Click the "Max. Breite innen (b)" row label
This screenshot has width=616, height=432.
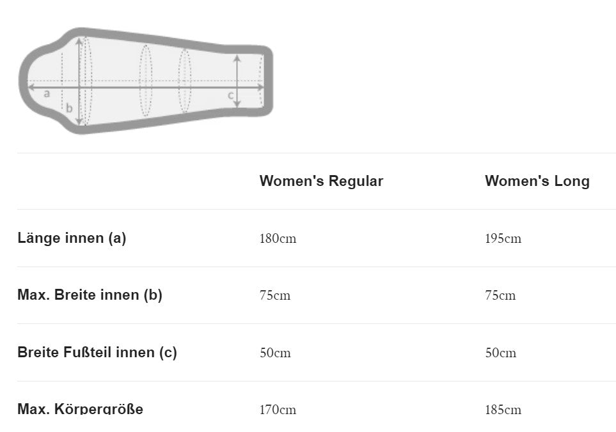pyautogui.click(x=90, y=295)
